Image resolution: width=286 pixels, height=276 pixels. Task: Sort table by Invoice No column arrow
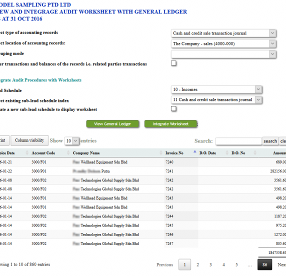195,151
